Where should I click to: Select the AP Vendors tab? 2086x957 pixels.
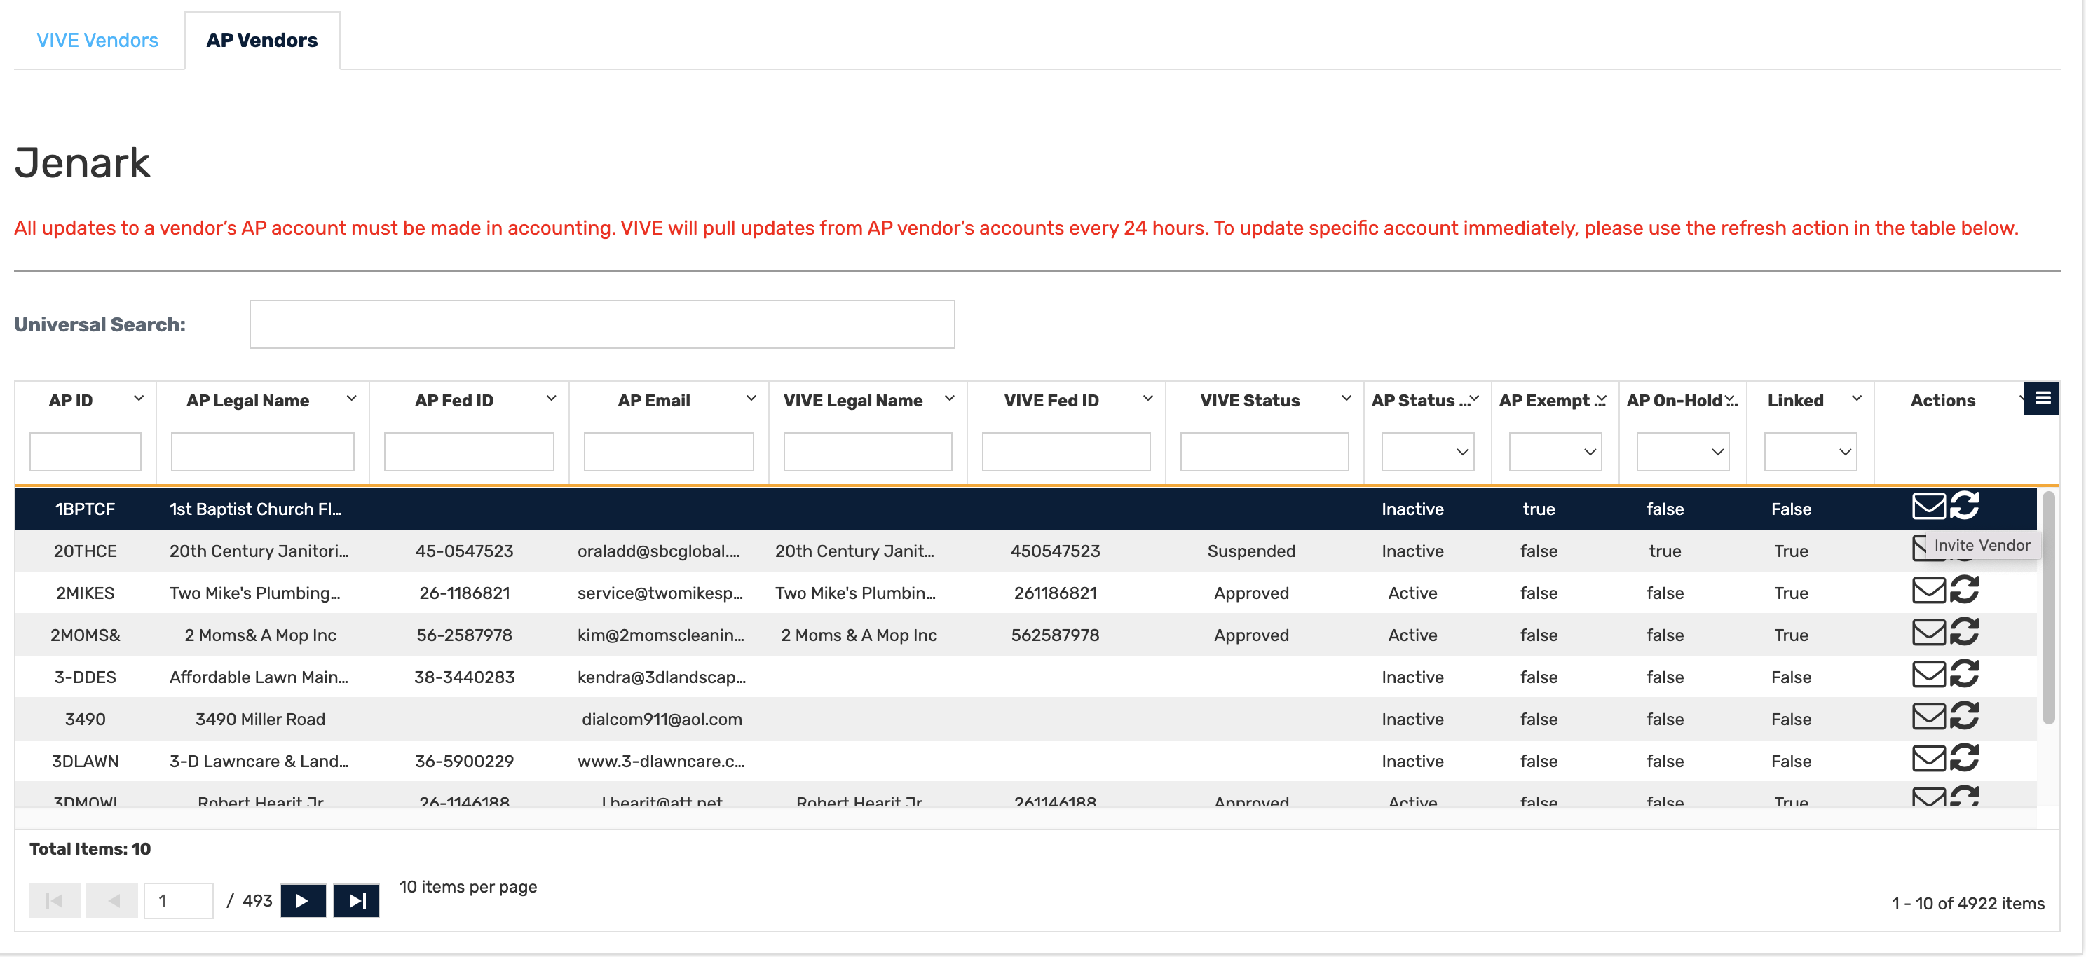click(x=261, y=41)
